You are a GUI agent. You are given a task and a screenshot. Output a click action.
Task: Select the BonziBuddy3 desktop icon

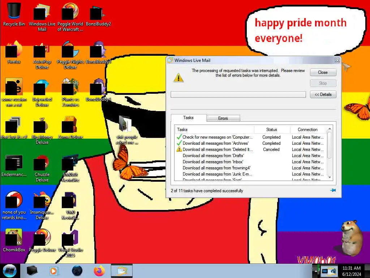[x=98, y=52]
